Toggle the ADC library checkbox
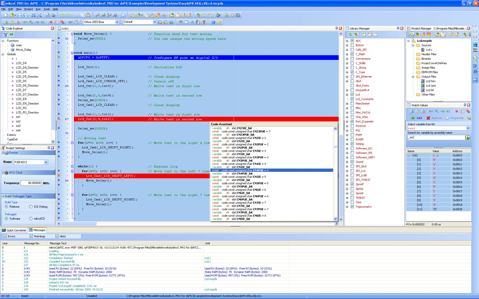The width and height of the screenshot is (479, 299). click(352, 41)
